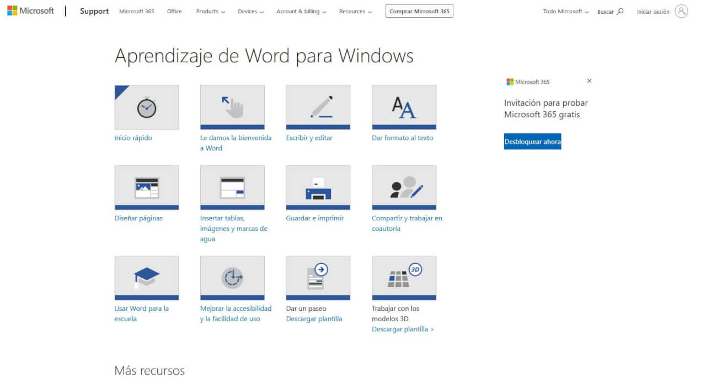Open the coauthoring people icon tile
Screen dimensions: 706x389
(x=404, y=188)
